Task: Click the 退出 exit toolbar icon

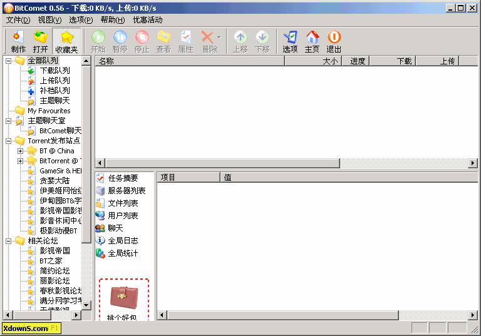Action: coord(334,41)
